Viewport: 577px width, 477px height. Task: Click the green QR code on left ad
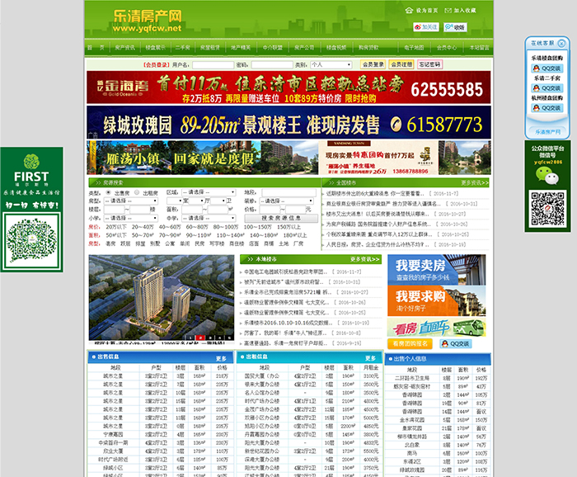31,241
